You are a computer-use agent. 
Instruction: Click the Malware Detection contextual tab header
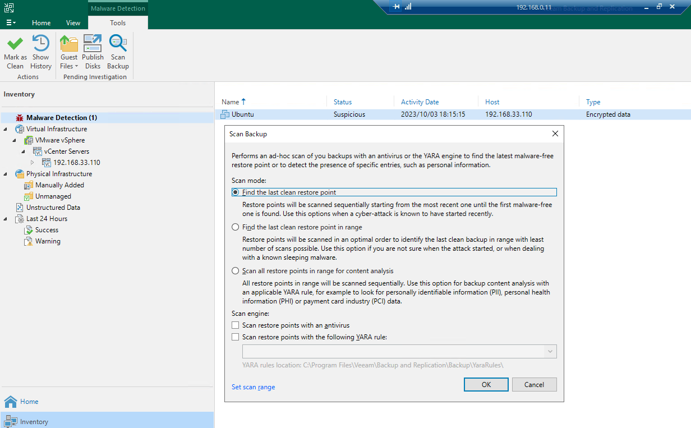coord(118,8)
